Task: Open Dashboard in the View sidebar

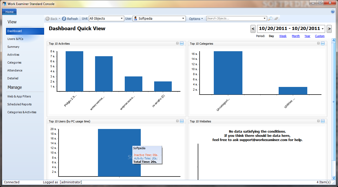Action: (x=25, y=31)
